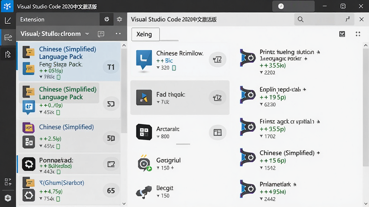The image size is (369, 207).
Task: Select the Fad thqok extension row
Action: [180, 97]
